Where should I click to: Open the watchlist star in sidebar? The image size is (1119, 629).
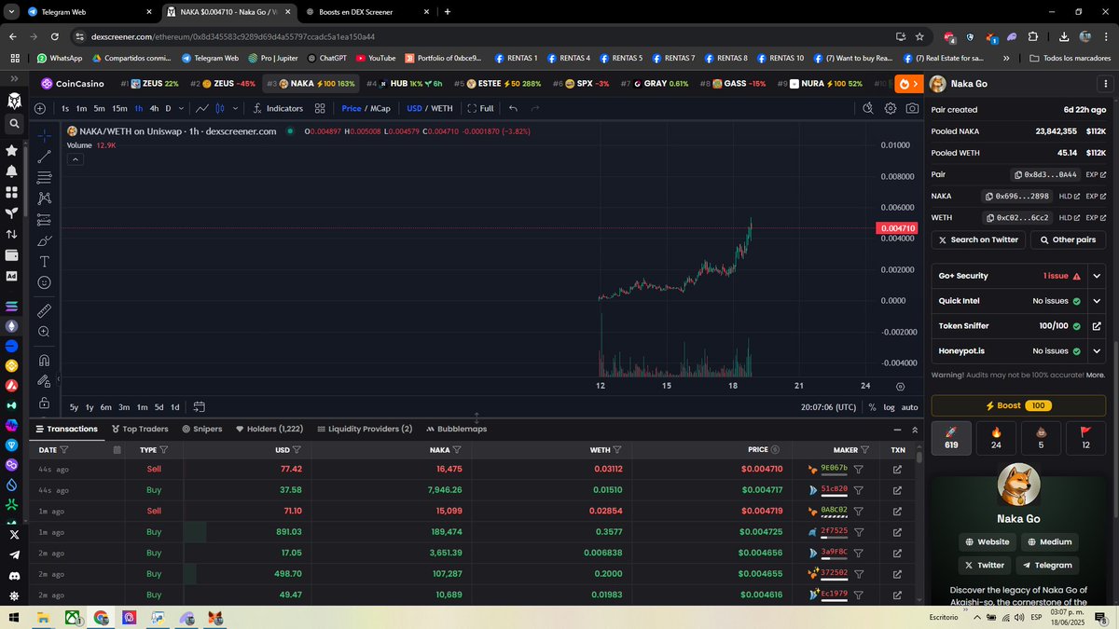pos(12,150)
